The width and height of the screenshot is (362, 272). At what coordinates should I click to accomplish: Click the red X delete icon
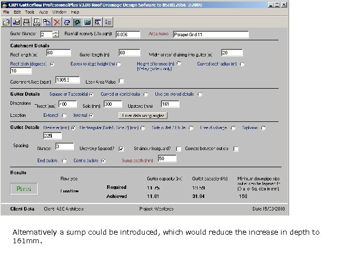57,22
